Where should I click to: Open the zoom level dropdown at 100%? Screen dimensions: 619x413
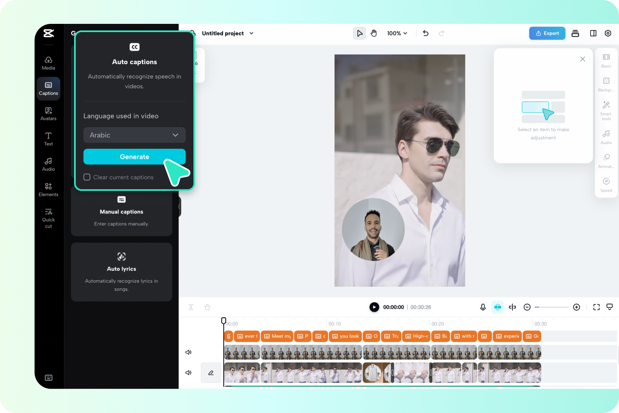pos(396,33)
